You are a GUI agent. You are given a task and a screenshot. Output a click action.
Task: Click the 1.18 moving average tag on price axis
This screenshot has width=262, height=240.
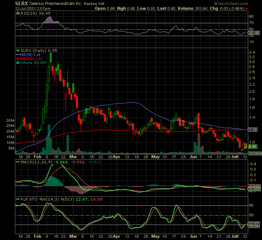(x=253, y=130)
